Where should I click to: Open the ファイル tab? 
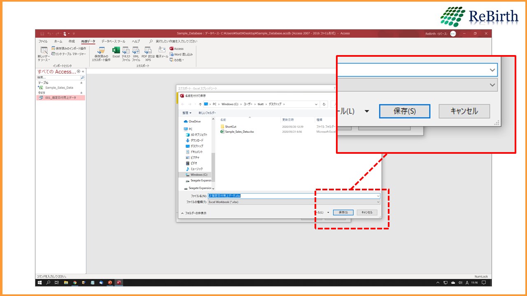(x=43, y=42)
